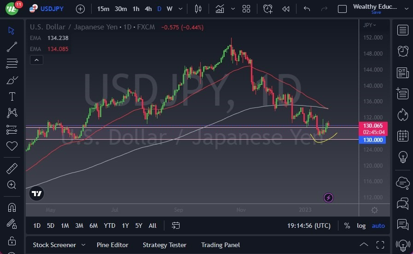413x254 pixels.
Task: Collapse the indicator legend
Action: coord(37,60)
